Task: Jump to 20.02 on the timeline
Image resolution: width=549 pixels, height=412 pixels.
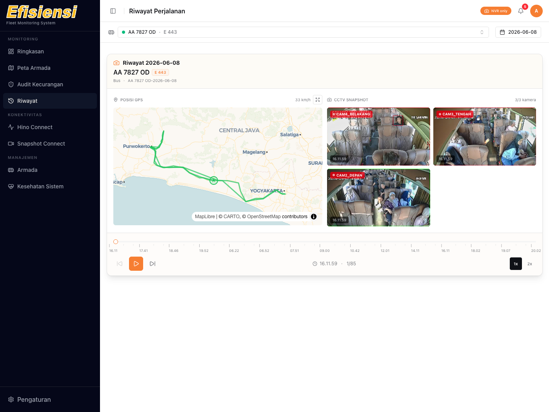Action: [x=536, y=251]
